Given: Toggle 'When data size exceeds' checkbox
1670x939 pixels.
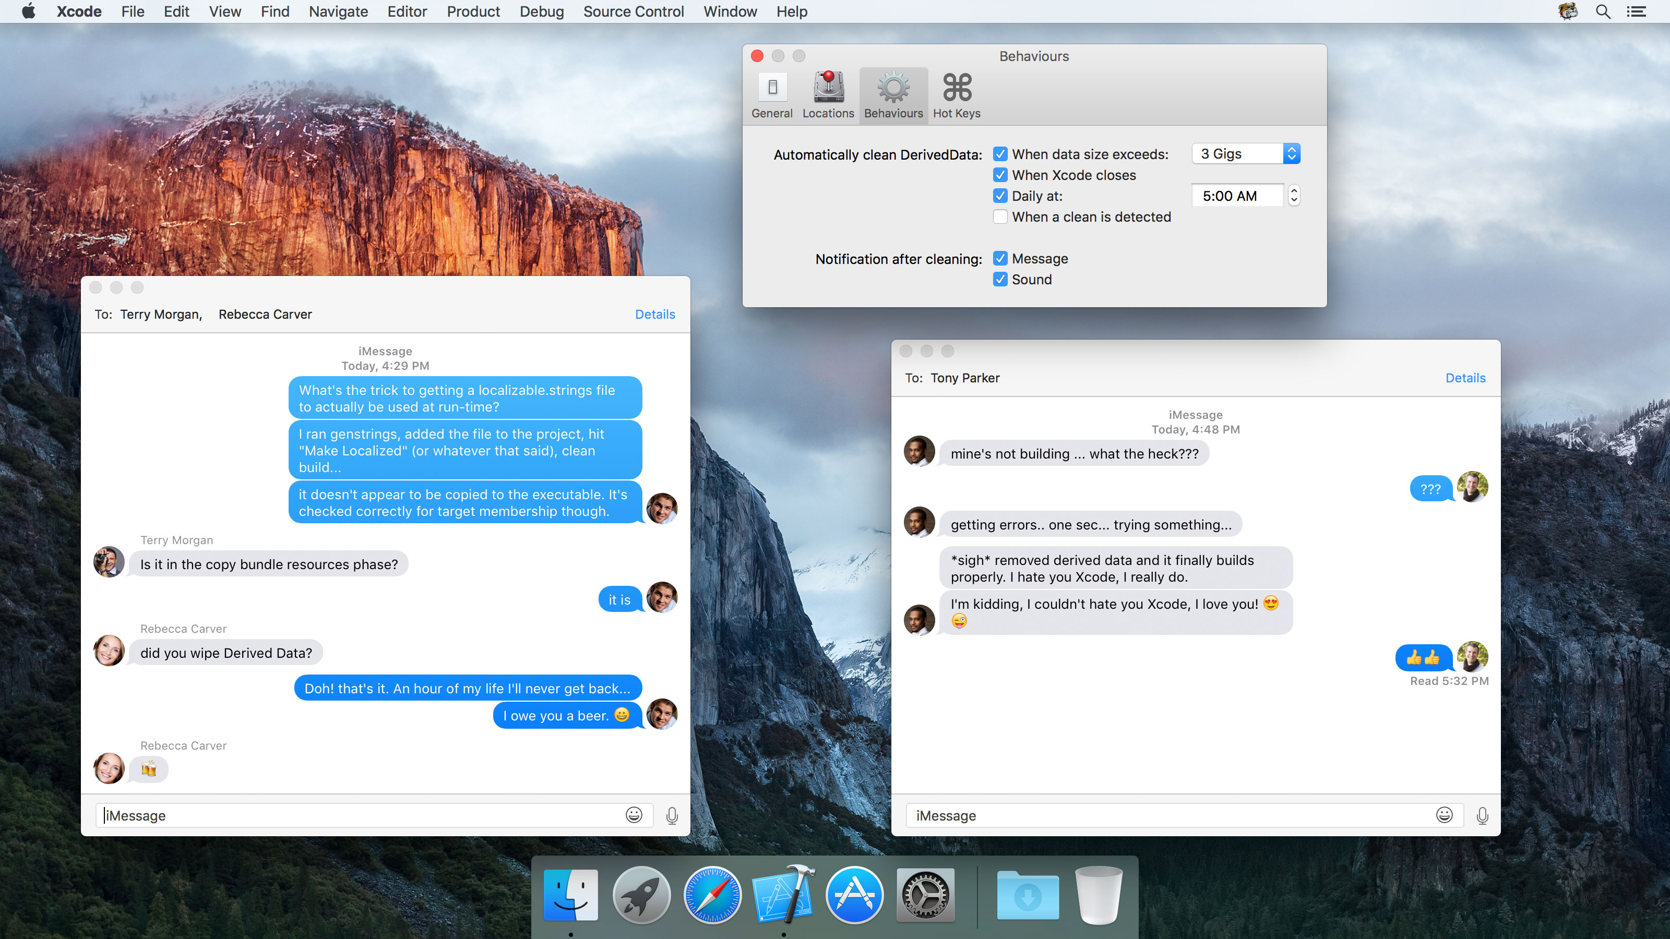Looking at the screenshot, I should click(x=1000, y=154).
